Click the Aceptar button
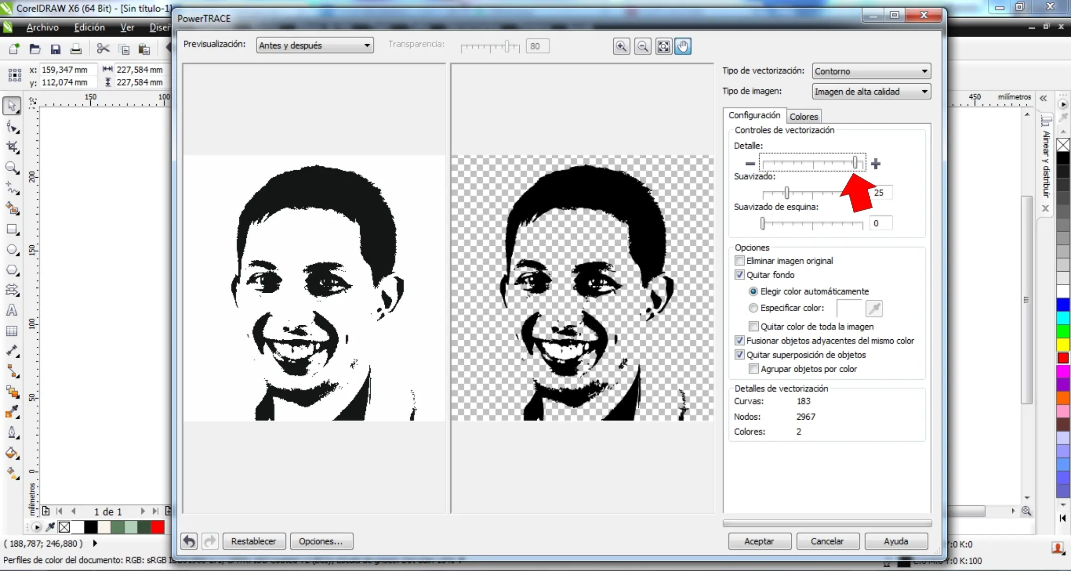The width and height of the screenshot is (1071, 571). (759, 541)
